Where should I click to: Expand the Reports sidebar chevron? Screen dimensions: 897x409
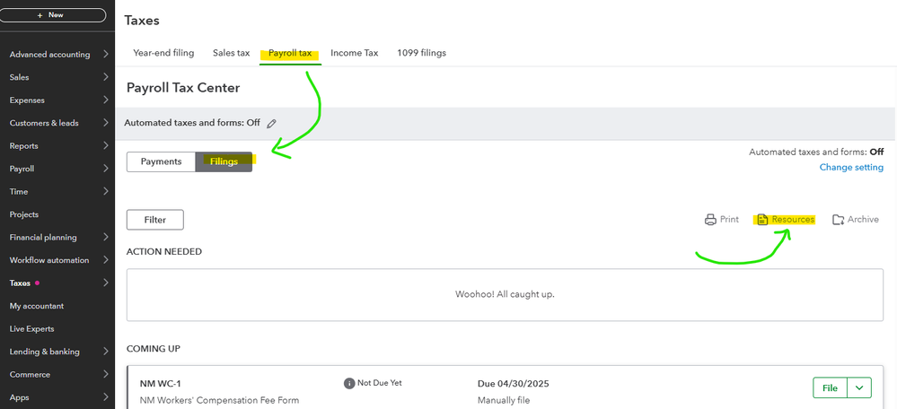point(106,145)
